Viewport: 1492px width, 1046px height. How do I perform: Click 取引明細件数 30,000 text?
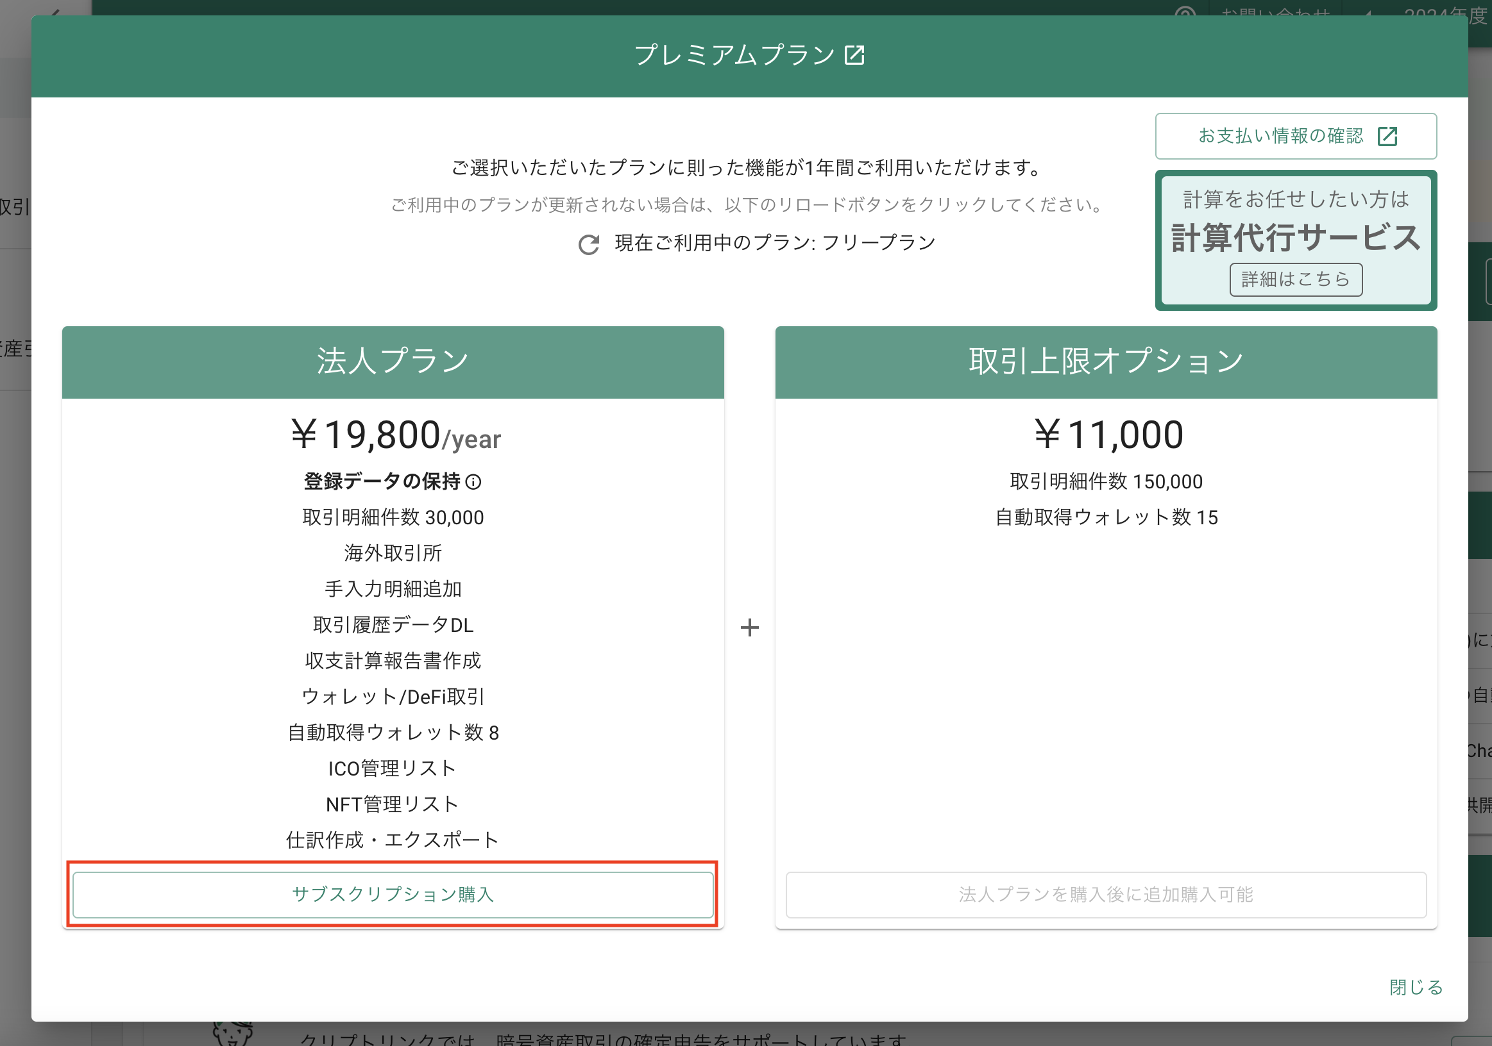point(393,517)
